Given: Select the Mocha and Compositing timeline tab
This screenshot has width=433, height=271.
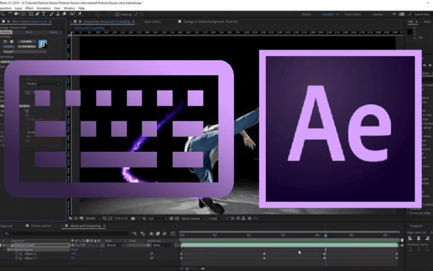Looking at the screenshot, I should tap(84, 225).
